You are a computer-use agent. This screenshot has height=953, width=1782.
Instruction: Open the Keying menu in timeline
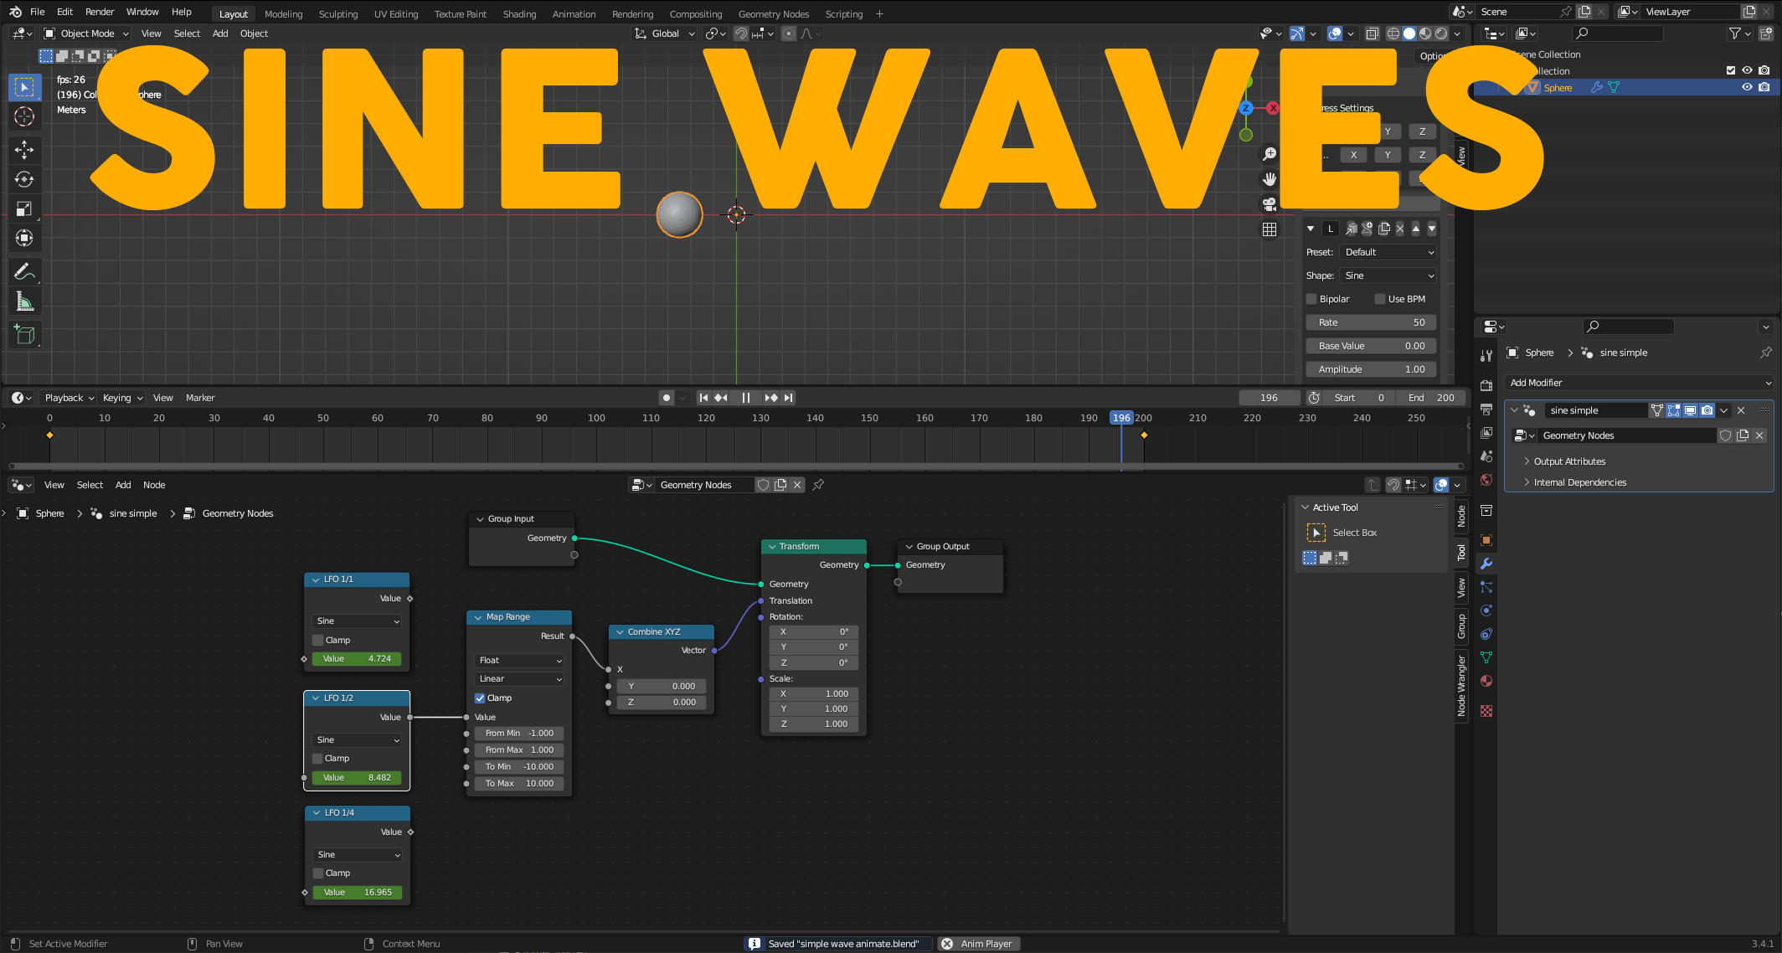122,398
